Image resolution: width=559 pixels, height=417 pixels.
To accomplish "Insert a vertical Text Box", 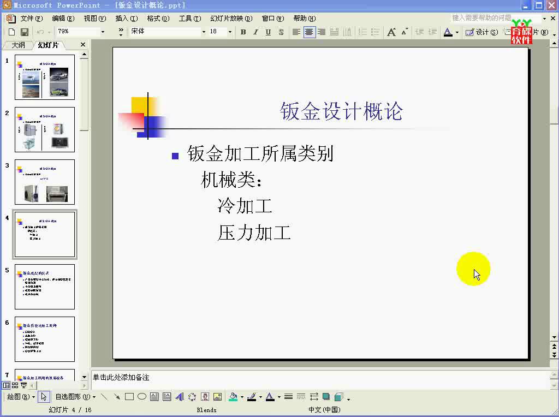I will (x=167, y=397).
